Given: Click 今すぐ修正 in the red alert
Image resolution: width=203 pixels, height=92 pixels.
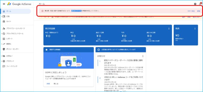Looking at the screenshot, I should coord(191,11).
